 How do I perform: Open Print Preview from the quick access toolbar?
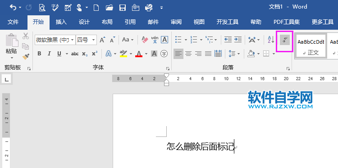[x=41, y=8]
